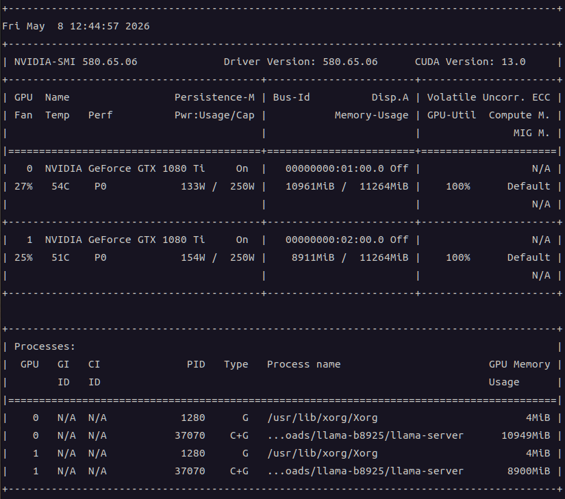The image size is (565, 499).
Task: Click GPU 0 '/usr/lib/xorg/Xorg' process name
Action: pos(323,418)
